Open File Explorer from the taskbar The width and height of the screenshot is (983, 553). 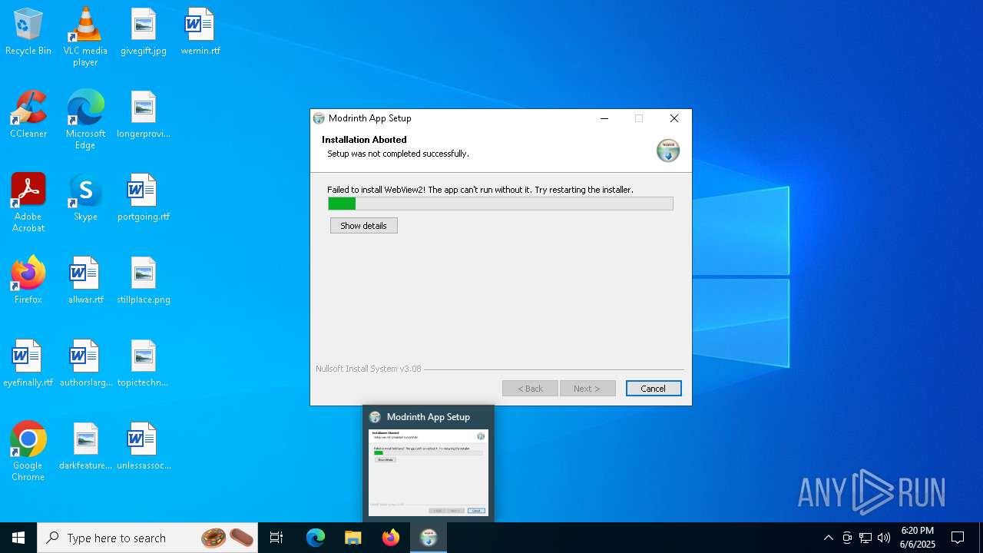pos(352,538)
